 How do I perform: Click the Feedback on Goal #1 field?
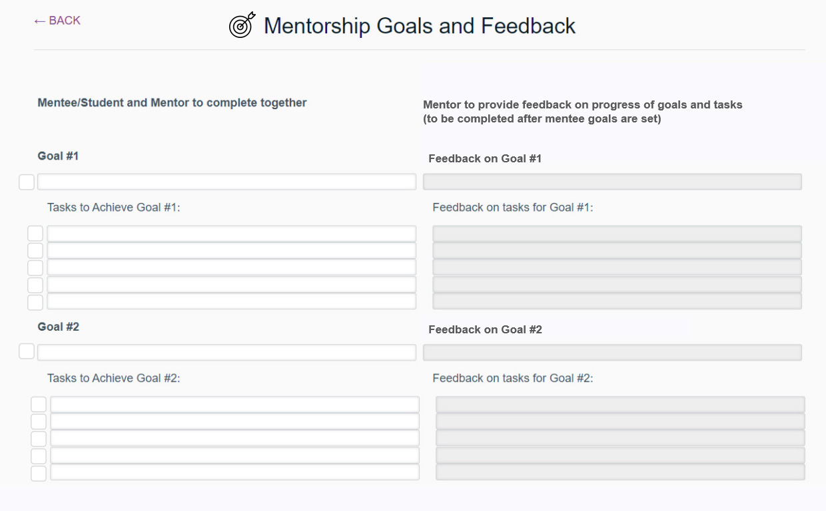click(x=612, y=182)
